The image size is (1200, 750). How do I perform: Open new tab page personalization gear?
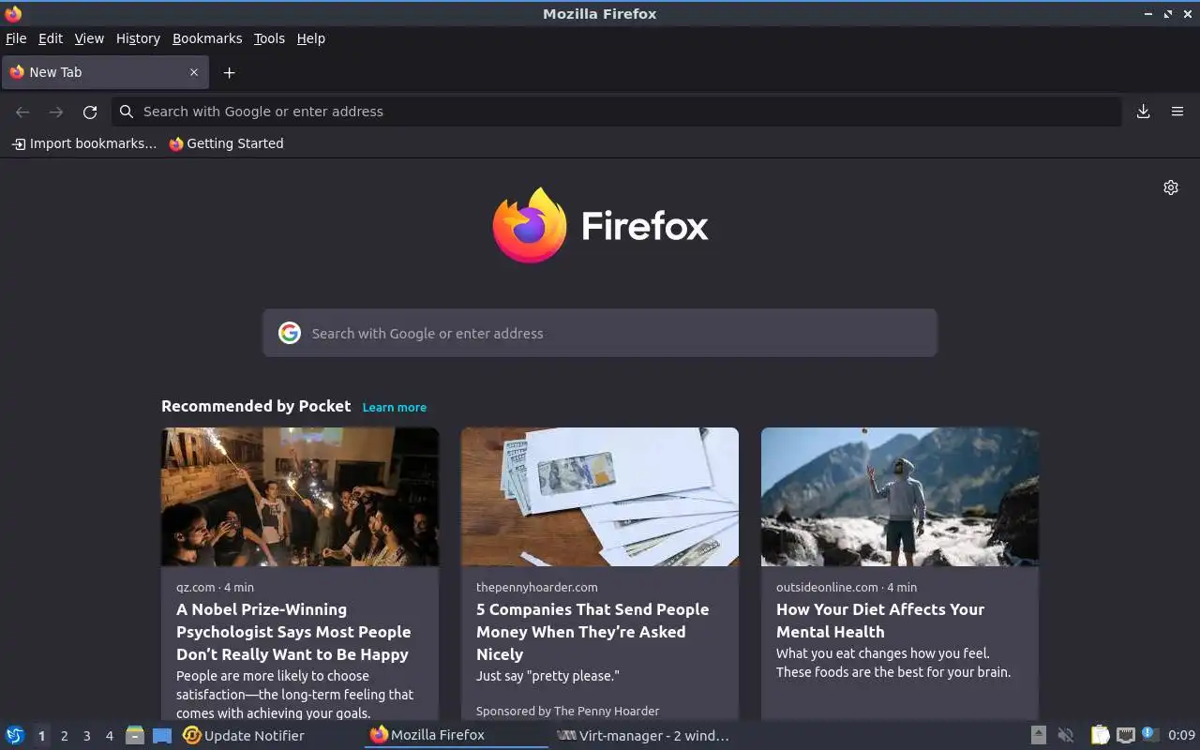coord(1171,187)
